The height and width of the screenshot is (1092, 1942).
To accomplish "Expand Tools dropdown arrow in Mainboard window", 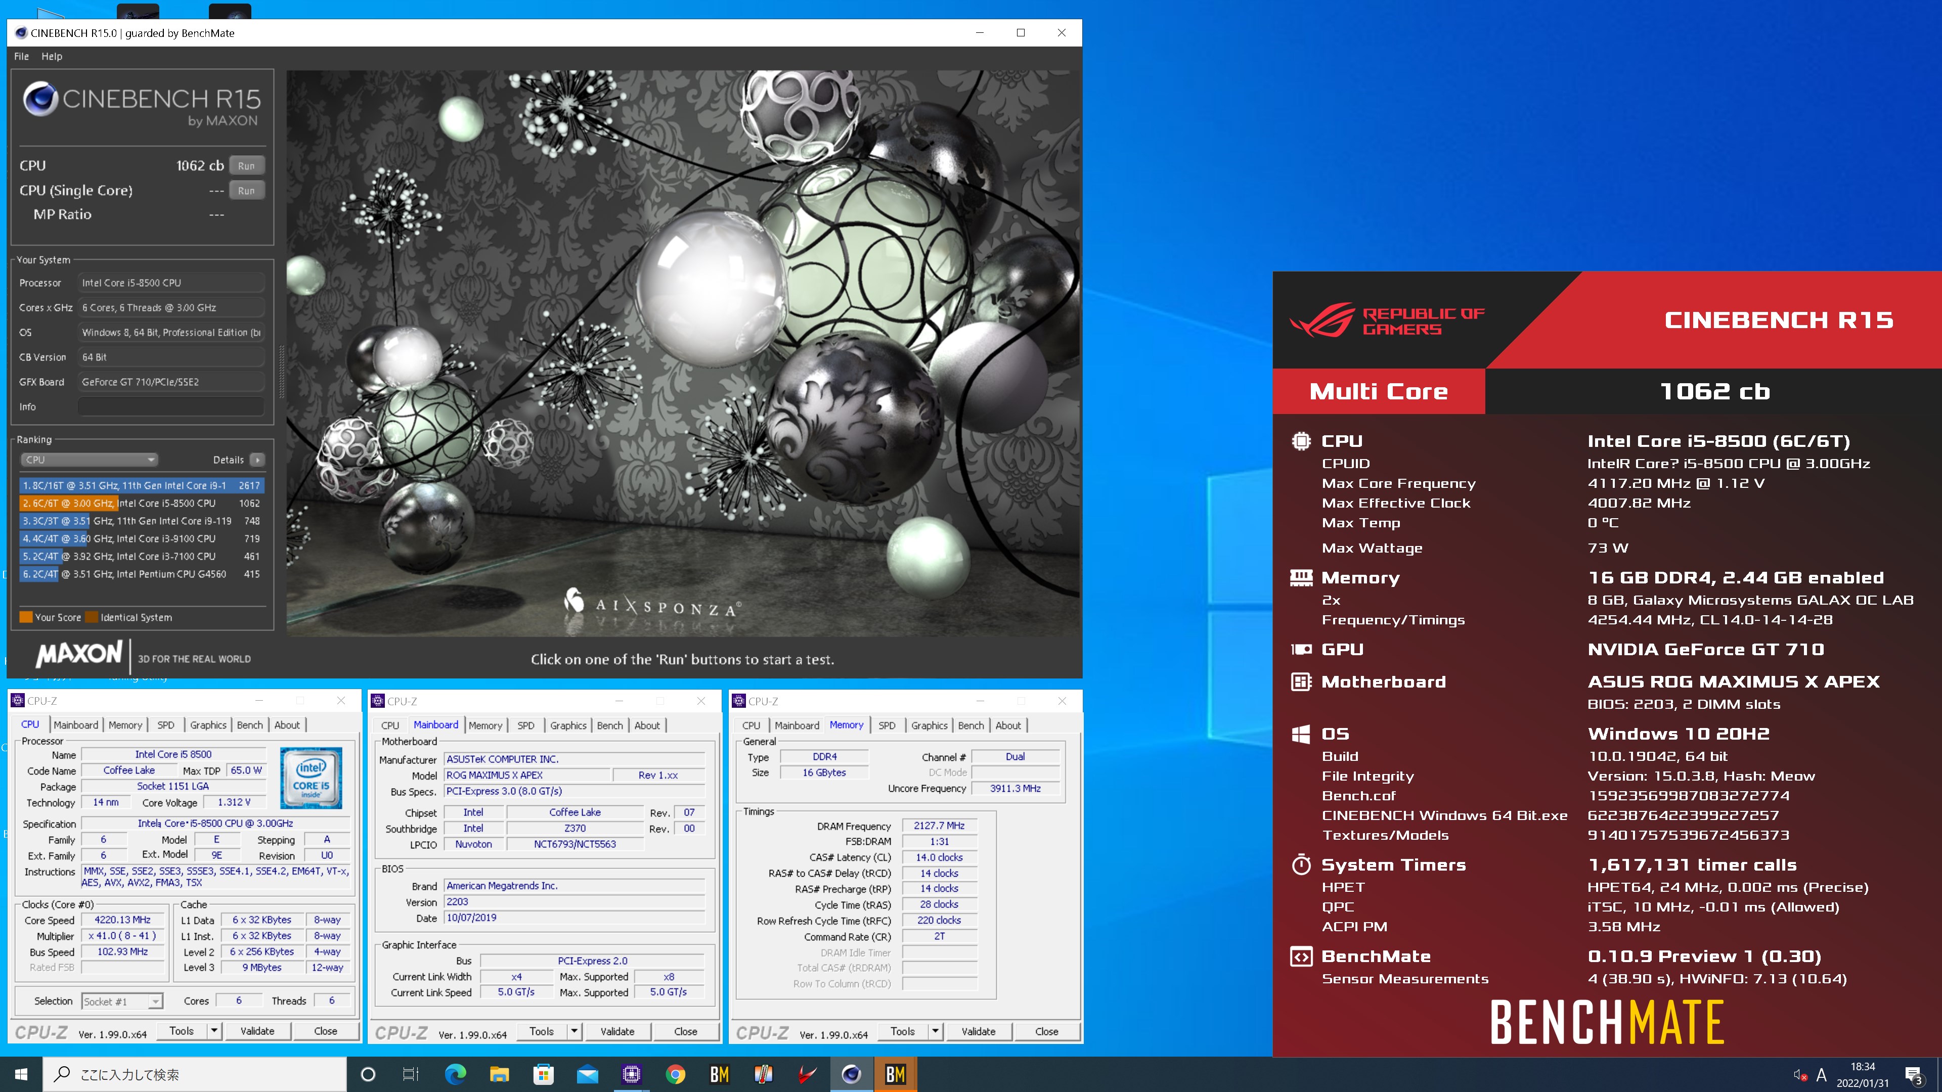I will 575,1031.
